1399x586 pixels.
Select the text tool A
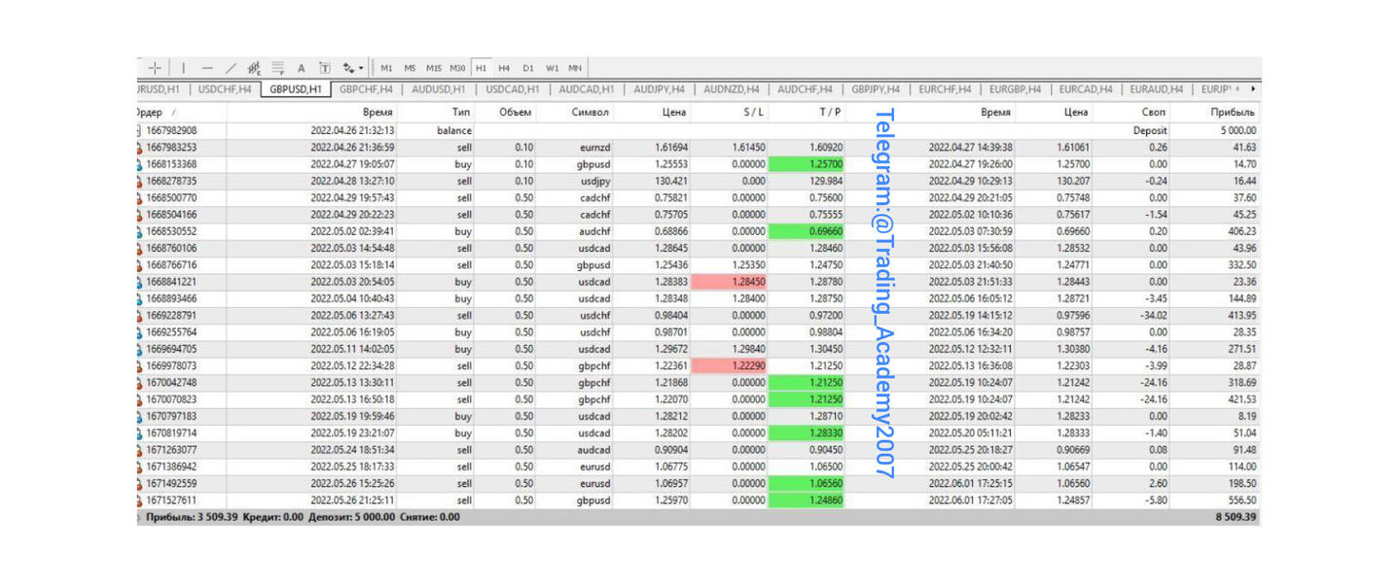302,68
